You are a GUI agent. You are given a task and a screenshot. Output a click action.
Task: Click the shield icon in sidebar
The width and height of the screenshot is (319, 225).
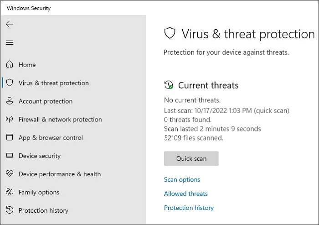coord(10,83)
